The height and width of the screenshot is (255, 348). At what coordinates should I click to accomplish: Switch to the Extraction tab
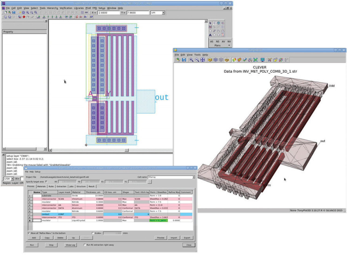pyautogui.click(x=61, y=186)
